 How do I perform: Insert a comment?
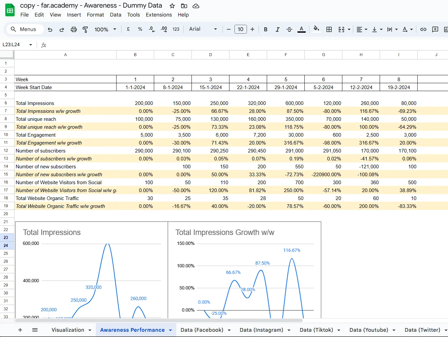coord(435,29)
